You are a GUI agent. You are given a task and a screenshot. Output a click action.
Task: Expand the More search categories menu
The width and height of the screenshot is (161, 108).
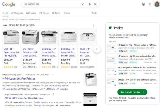(x=67, y=13)
